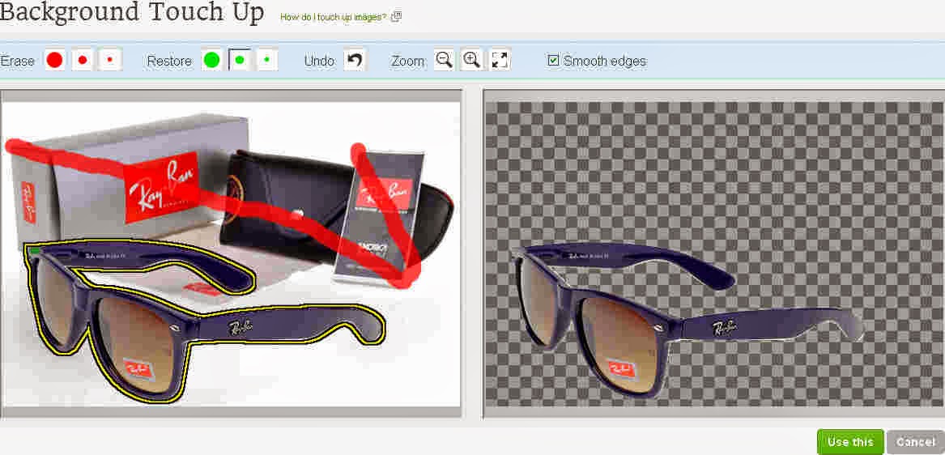Click the 'Zoom' label

point(408,61)
